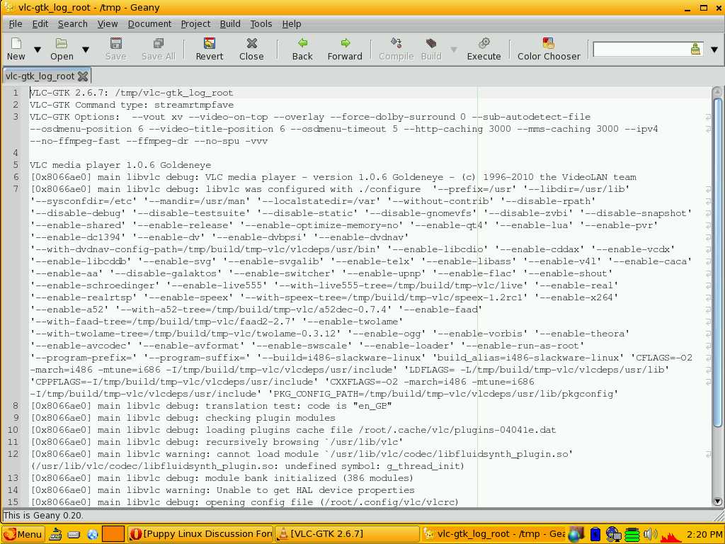
Task: Click the text 'translation test: code is "en_GB"'
Action: pyautogui.click(x=299, y=406)
